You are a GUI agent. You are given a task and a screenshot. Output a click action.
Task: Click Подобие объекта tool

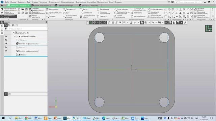click(x=199, y=9)
